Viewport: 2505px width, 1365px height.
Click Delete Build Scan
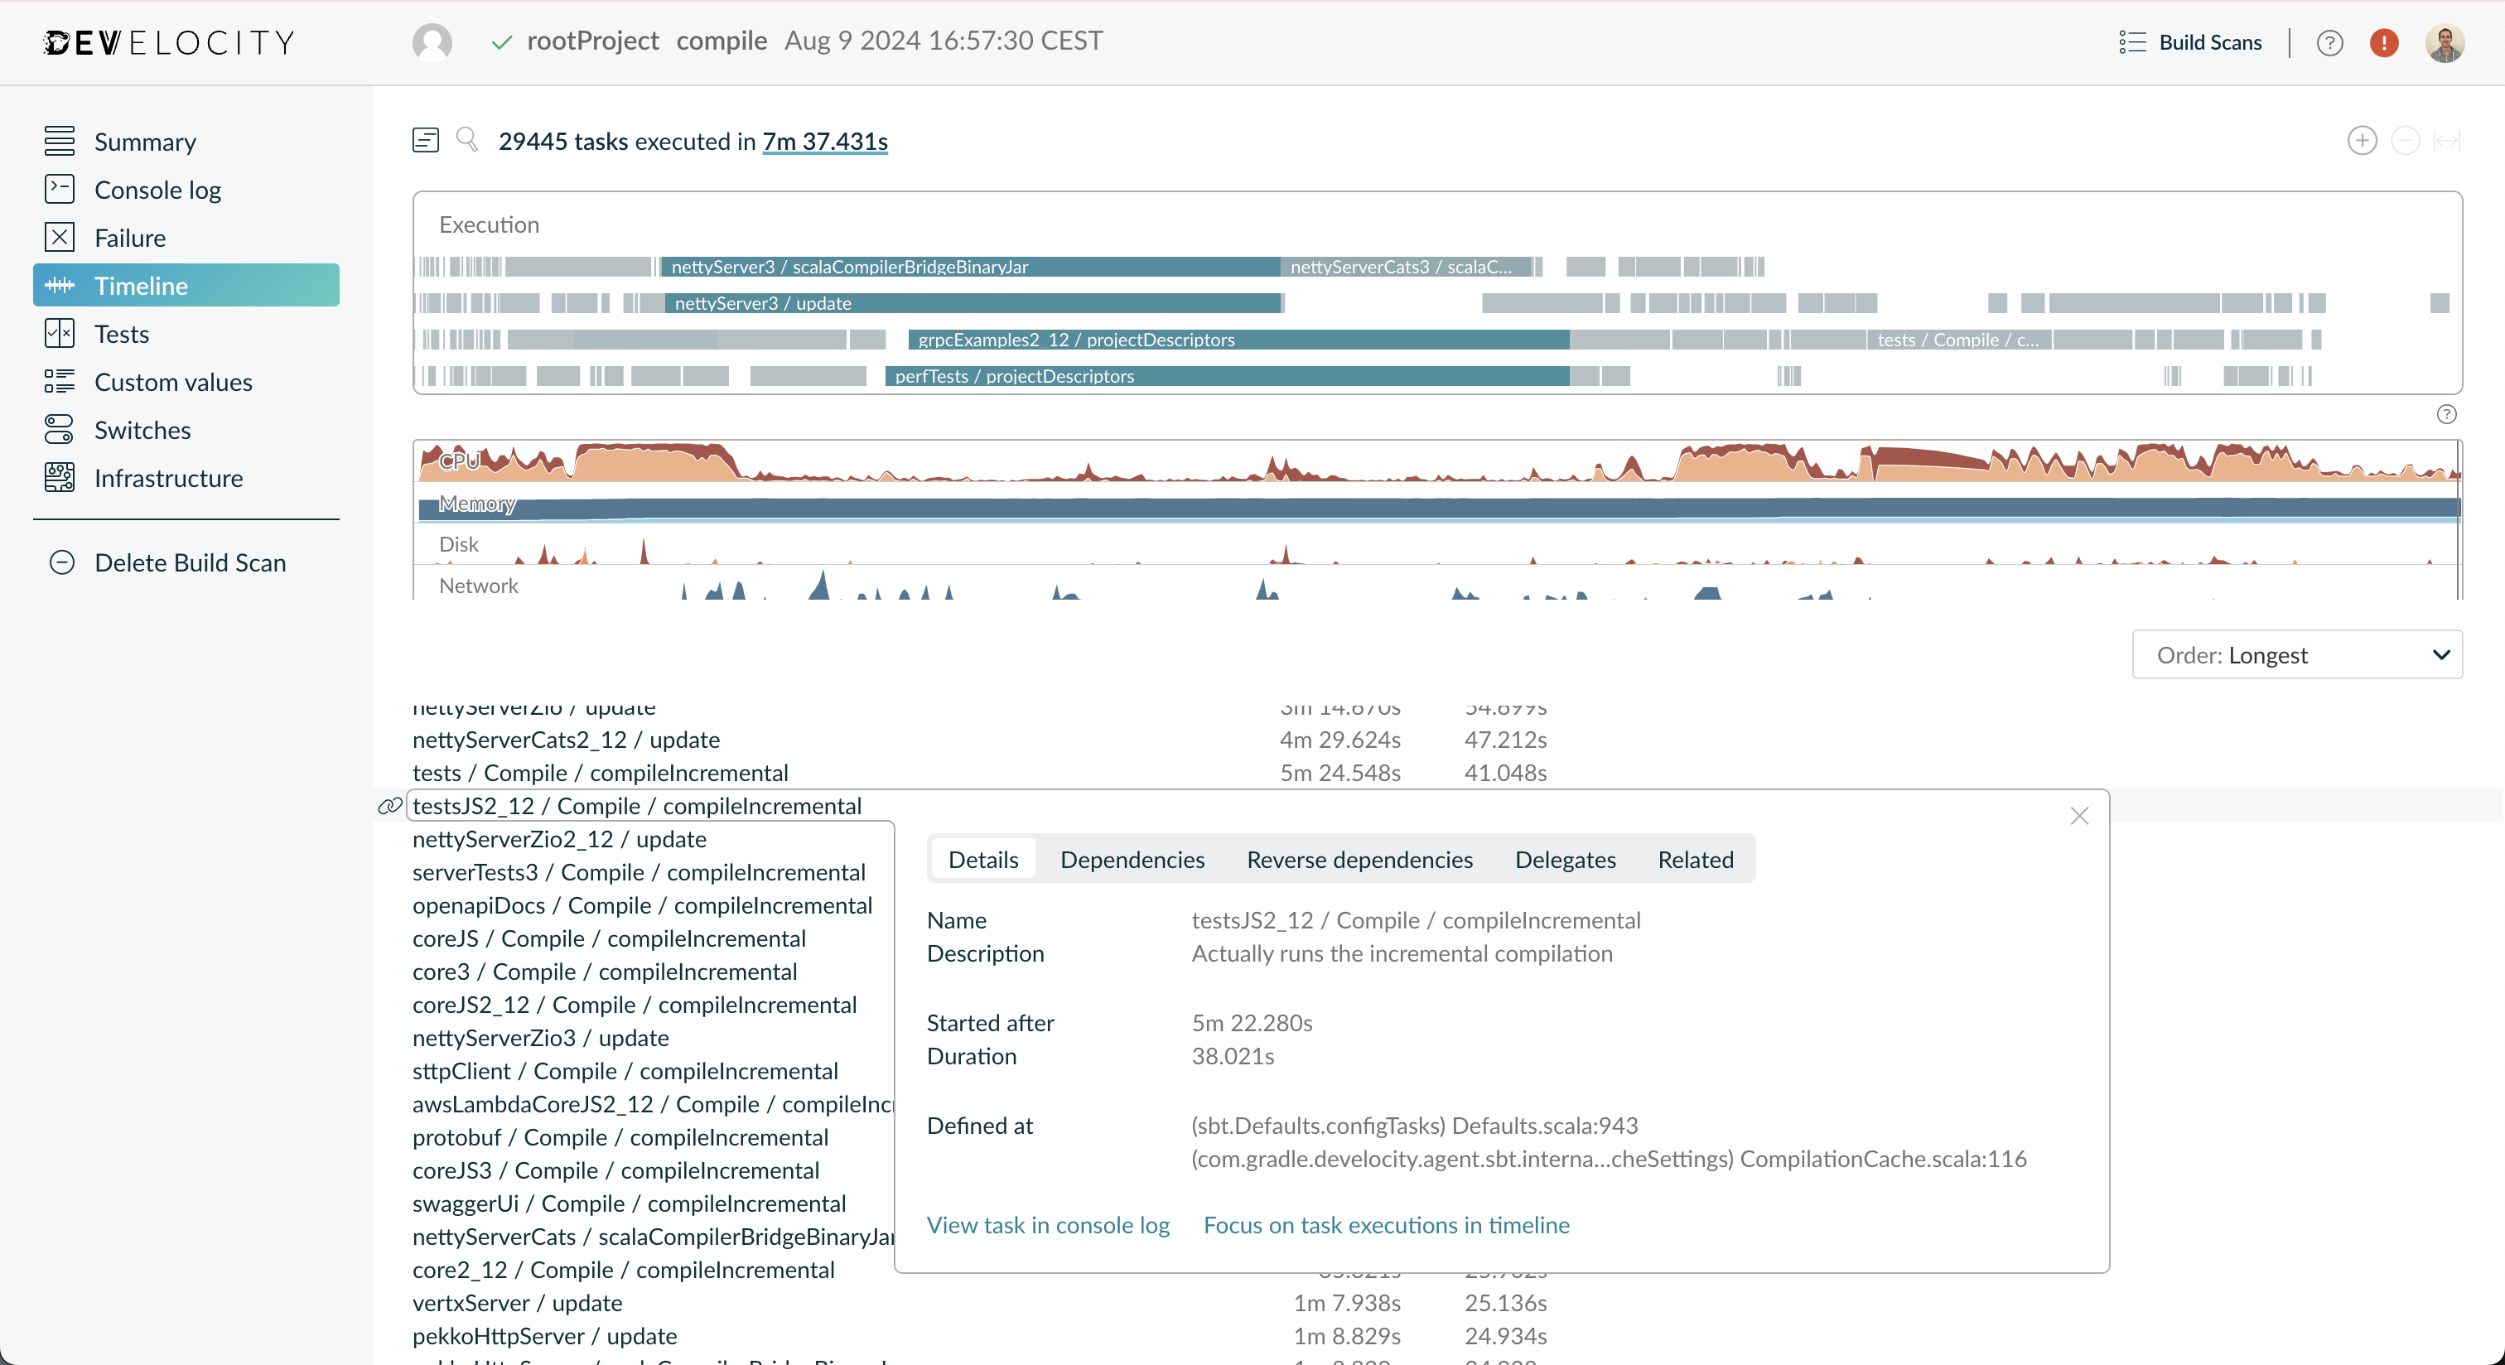click(x=190, y=561)
